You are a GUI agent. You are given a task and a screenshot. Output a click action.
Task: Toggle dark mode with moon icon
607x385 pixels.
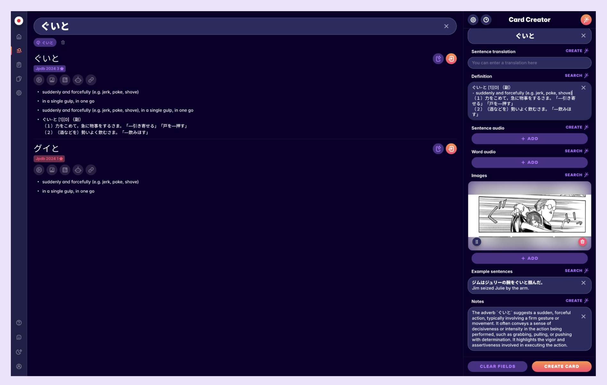click(x=19, y=352)
